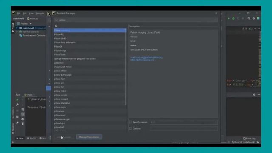Open the Specify version combo box
Screen dimensions: 272x153
tap(184, 122)
